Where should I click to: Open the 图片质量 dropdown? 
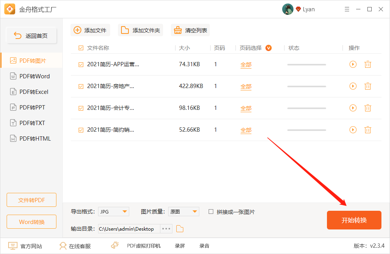point(183,212)
